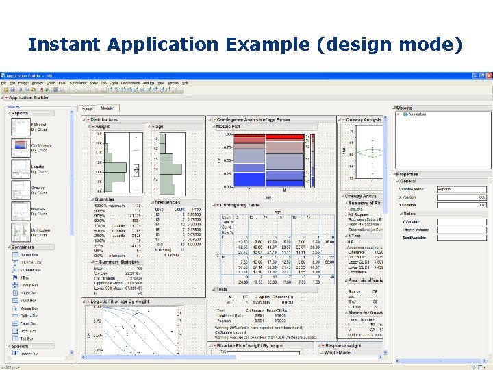The width and height of the screenshot is (493, 370).
Task: Expand the Application tree node arrow
Action: click(399, 114)
